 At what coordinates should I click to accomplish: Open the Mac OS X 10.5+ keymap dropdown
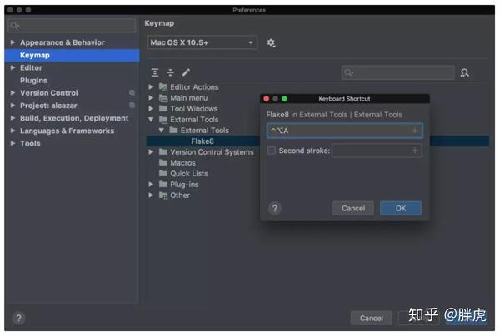(x=202, y=42)
